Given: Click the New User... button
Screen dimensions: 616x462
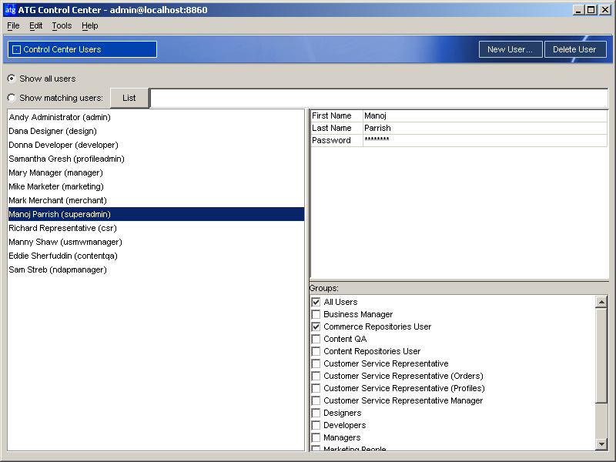Looking at the screenshot, I should click(x=510, y=49).
